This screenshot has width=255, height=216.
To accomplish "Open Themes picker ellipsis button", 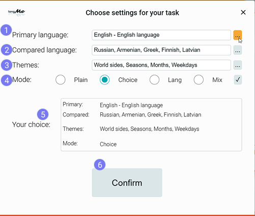I will pyautogui.click(x=238, y=65).
